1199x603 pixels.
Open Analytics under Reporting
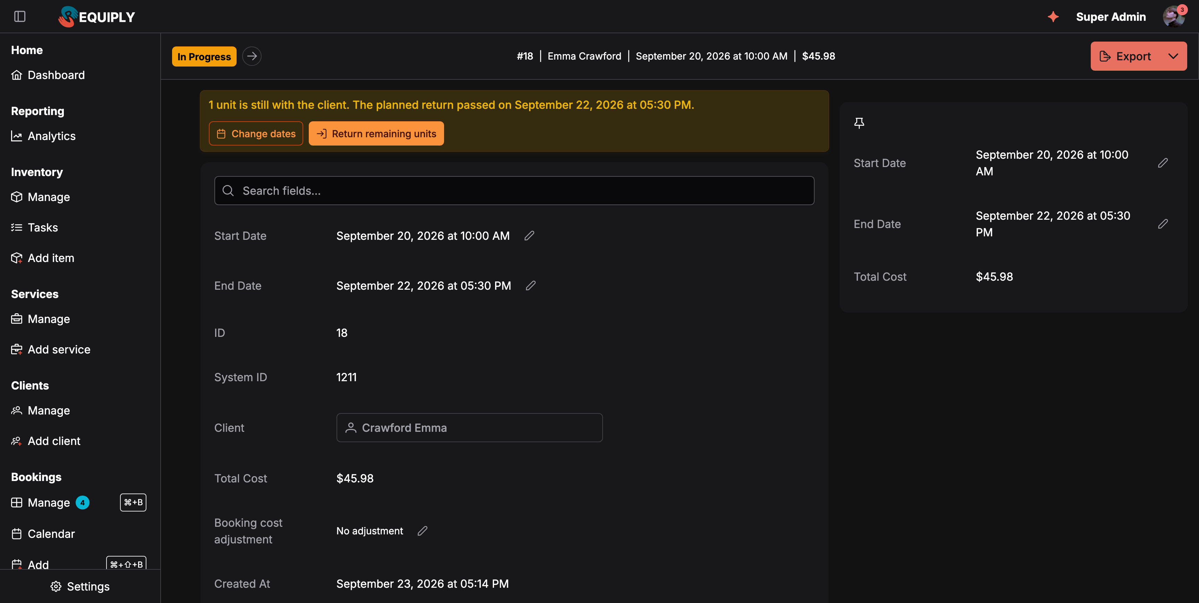pyautogui.click(x=43, y=136)
